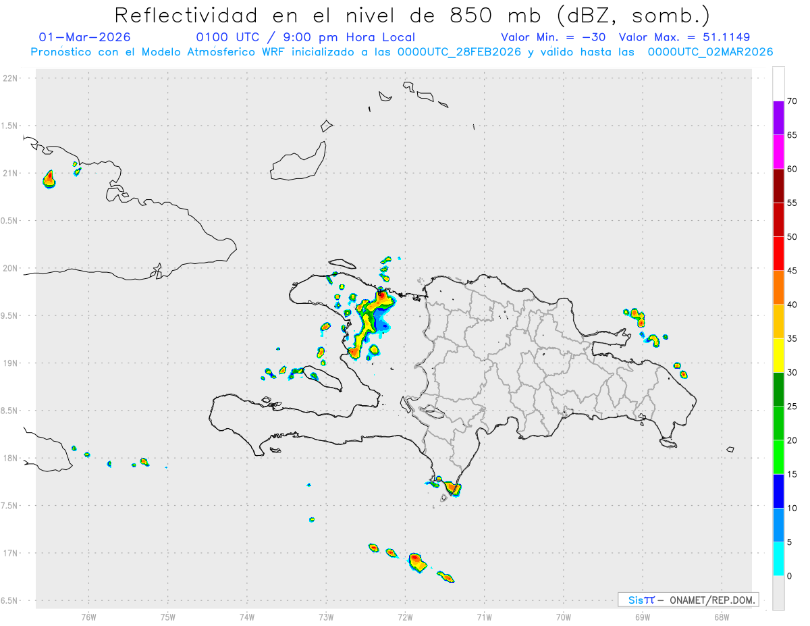
Task: Click the "76W" longitude axis label
Action: tap(88, 617)
